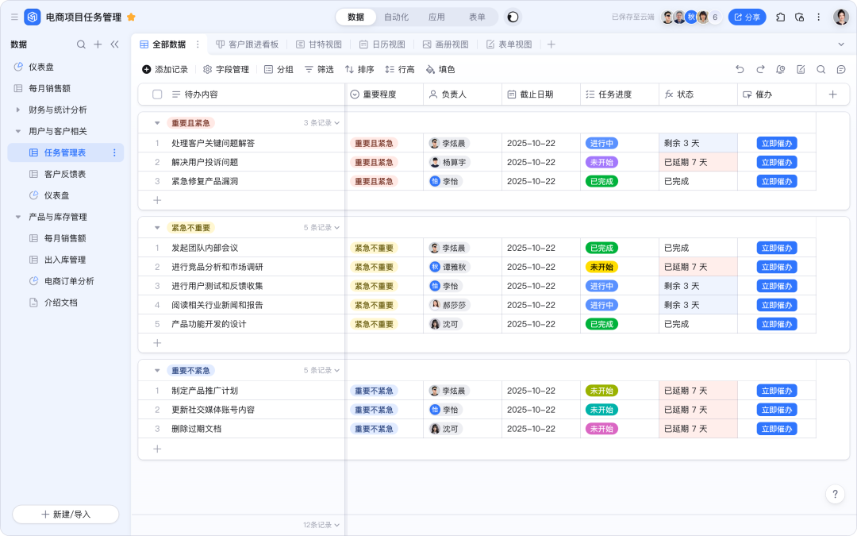Collapse the left sidebar panel

pos(114,44)
